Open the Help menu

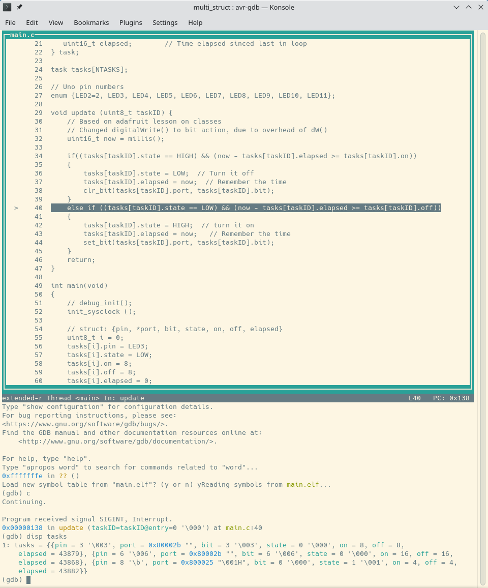(x=195, y=22)
